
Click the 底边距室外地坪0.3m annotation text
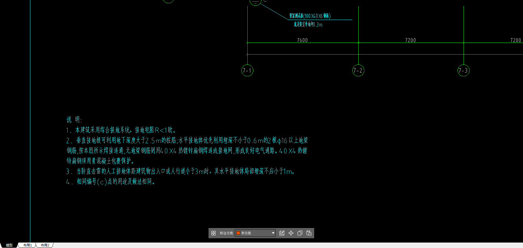click(308, 24)
